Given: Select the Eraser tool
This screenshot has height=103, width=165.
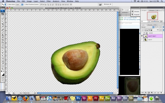Looking at the screenshot, I should tap(3, 40).
